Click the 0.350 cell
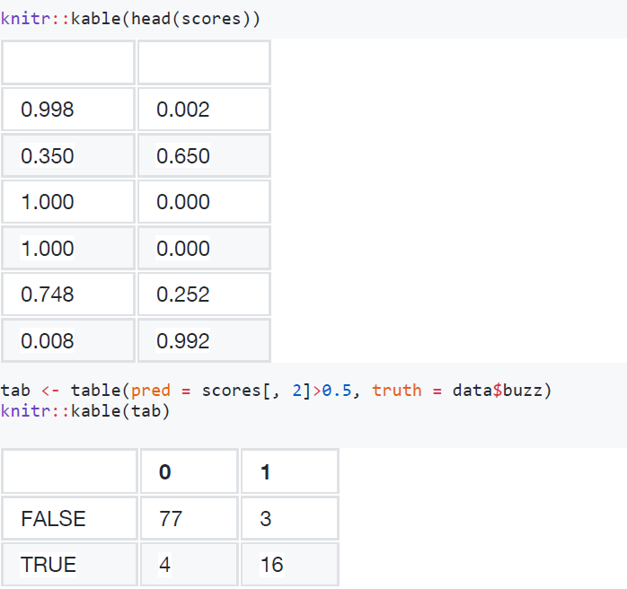 click(x=68, y=155)
